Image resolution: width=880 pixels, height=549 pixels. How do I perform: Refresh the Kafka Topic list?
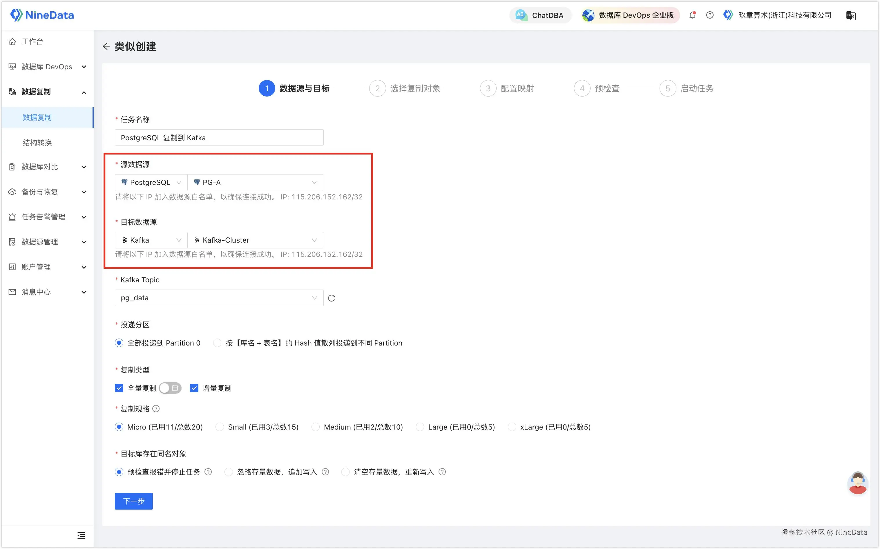pyautogui.click(x=331, y=298)
